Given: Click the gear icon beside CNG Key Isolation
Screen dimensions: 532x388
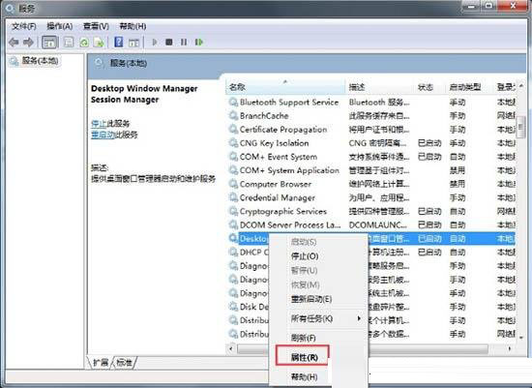Looking at the screenshot, I should [233, 142].
